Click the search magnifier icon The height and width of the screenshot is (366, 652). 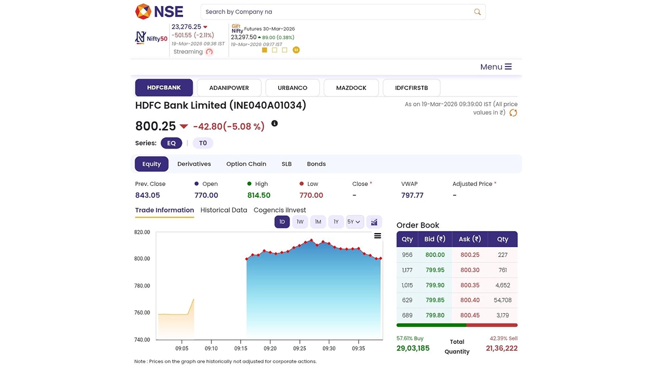(477, 12)
